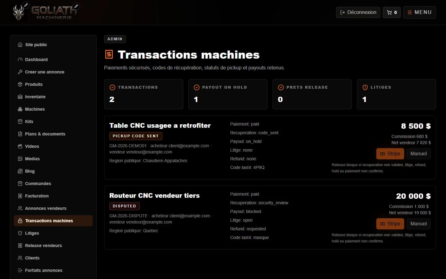The height and width of the screenshot is (279, 446).
Task: Click Manuel button for Table CNC transaction
Action: tap(418, 154)
